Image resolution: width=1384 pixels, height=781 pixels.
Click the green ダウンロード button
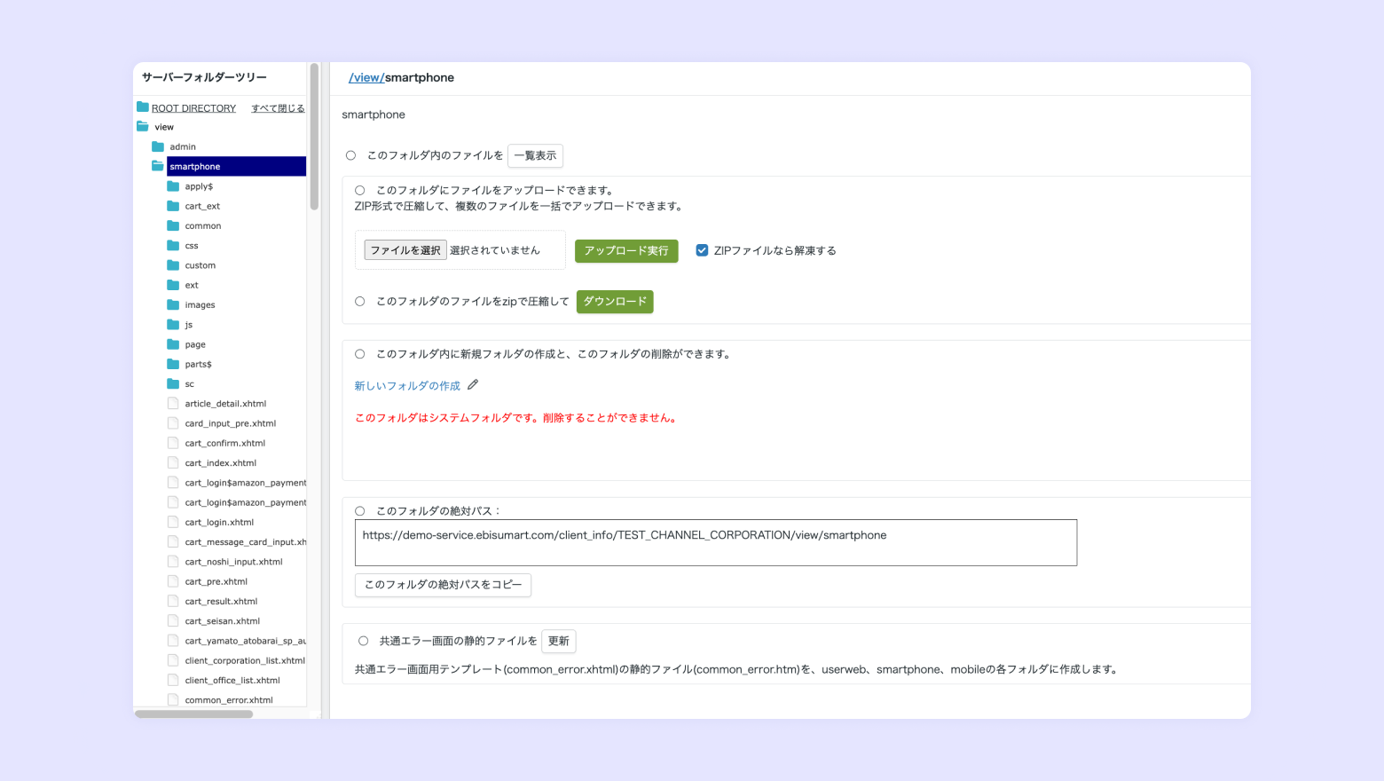point(615,302)
